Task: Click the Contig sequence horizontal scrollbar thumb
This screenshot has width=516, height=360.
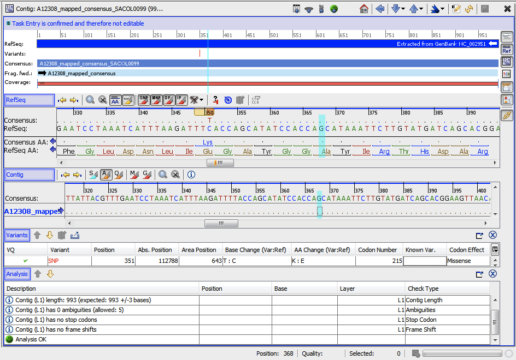Action: coord(221,223)
